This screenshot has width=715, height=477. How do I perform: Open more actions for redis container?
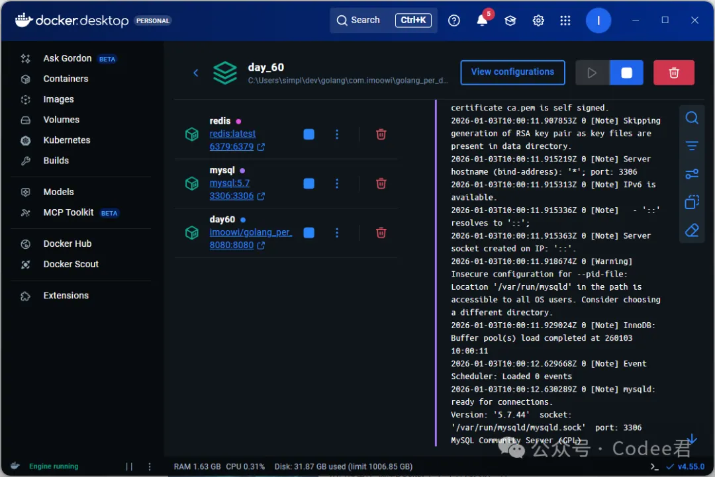tap(337, 134)
